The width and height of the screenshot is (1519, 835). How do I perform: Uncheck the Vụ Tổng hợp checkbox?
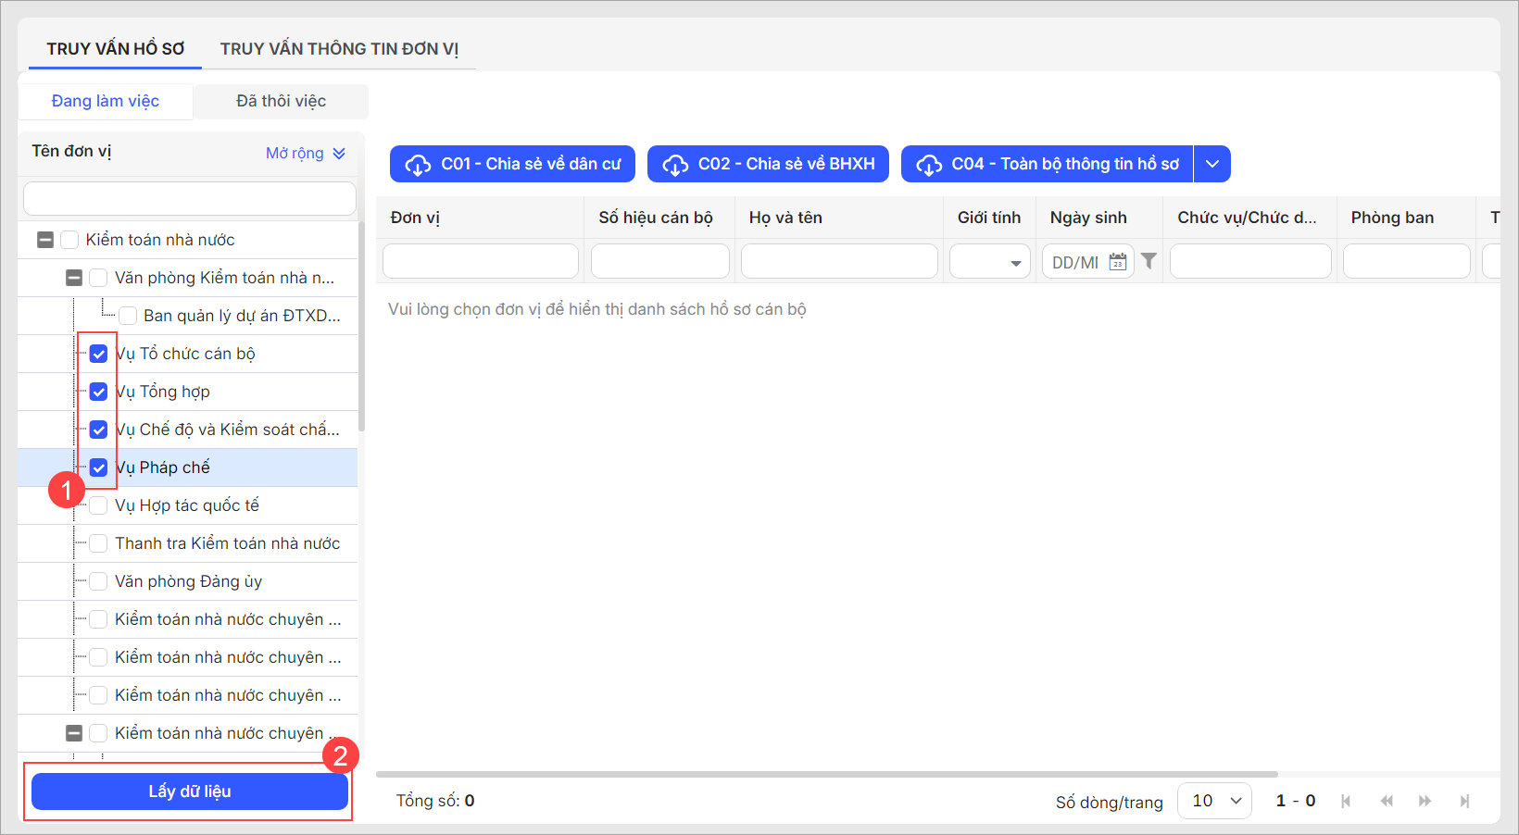(99, 392)
